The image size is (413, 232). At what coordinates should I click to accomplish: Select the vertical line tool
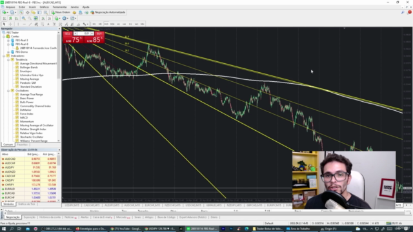[18, 24]
